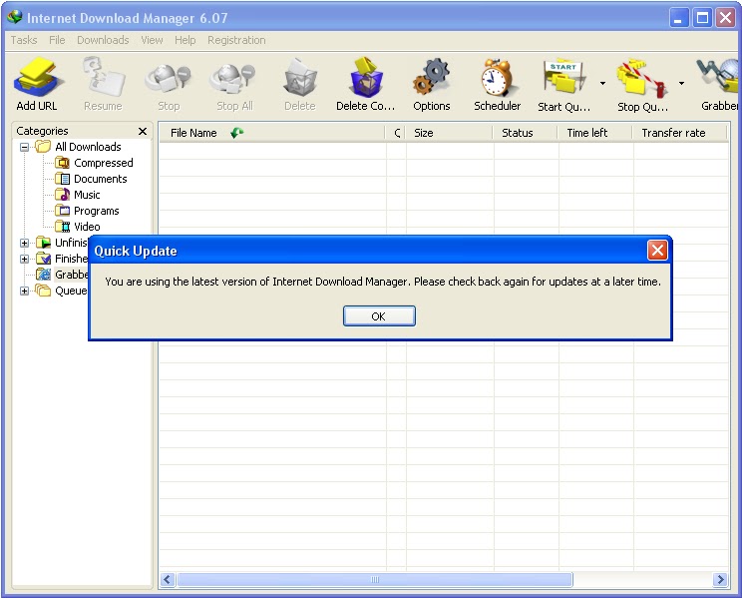The height and width of the screenshot is (598, 742).
Task: Minimize the Internet Download Manager window
Action: pos(679,18)
